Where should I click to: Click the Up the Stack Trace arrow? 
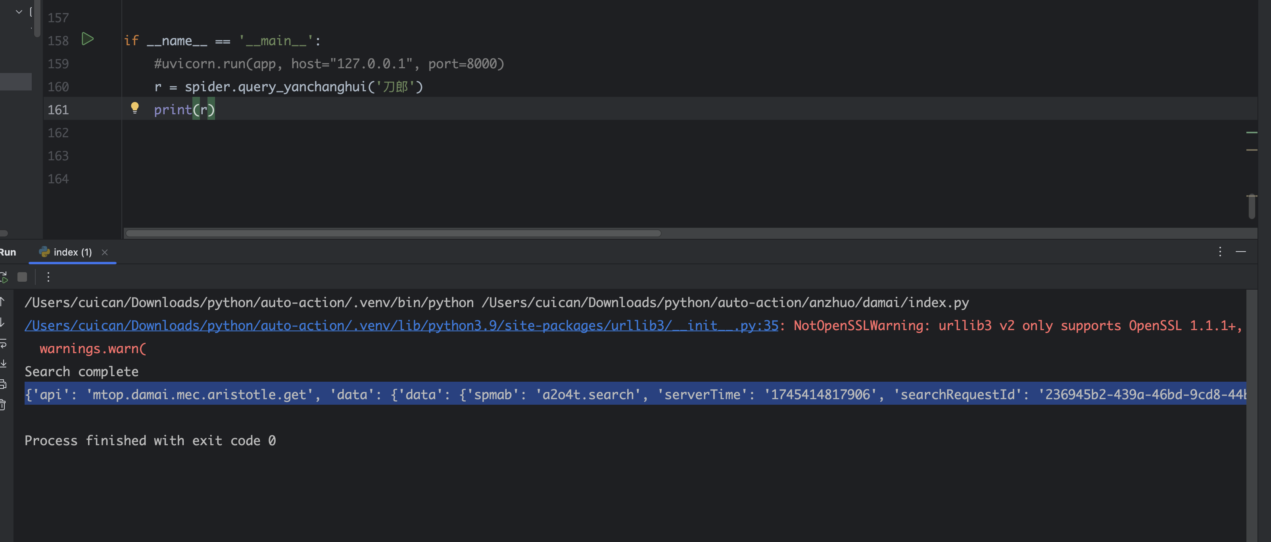point(2,302)
